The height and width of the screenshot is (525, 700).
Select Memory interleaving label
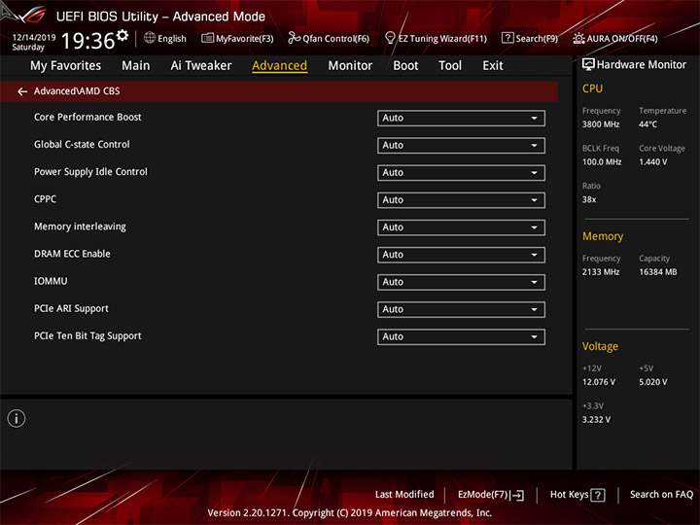point(80,227)
